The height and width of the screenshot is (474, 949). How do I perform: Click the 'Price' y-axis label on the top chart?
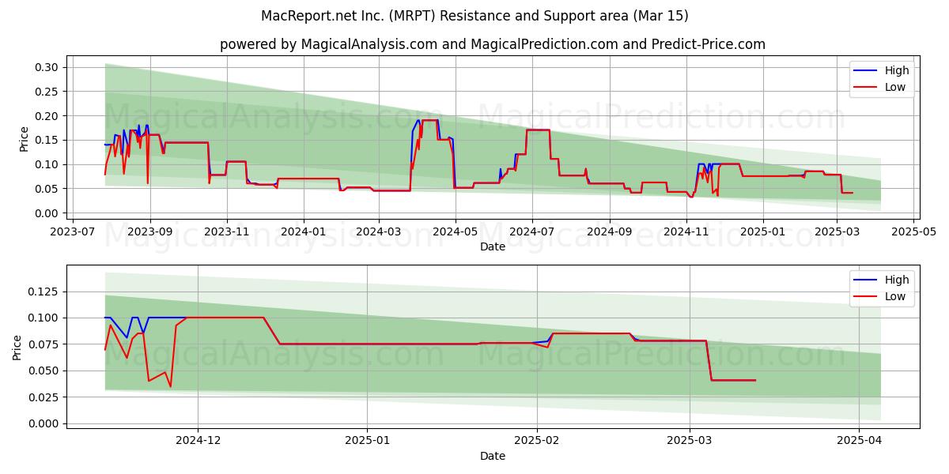pos(25,139)
